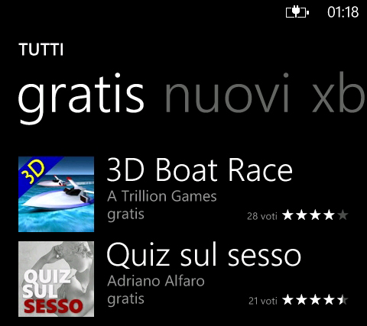Tap the 01:18 clock in status bar
This screenshot has height=326, width=367.
coord(343,12)
